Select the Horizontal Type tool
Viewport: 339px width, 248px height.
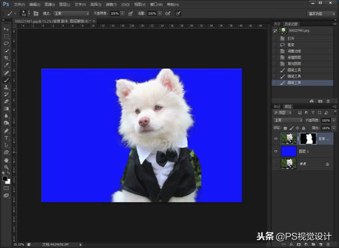6,138
